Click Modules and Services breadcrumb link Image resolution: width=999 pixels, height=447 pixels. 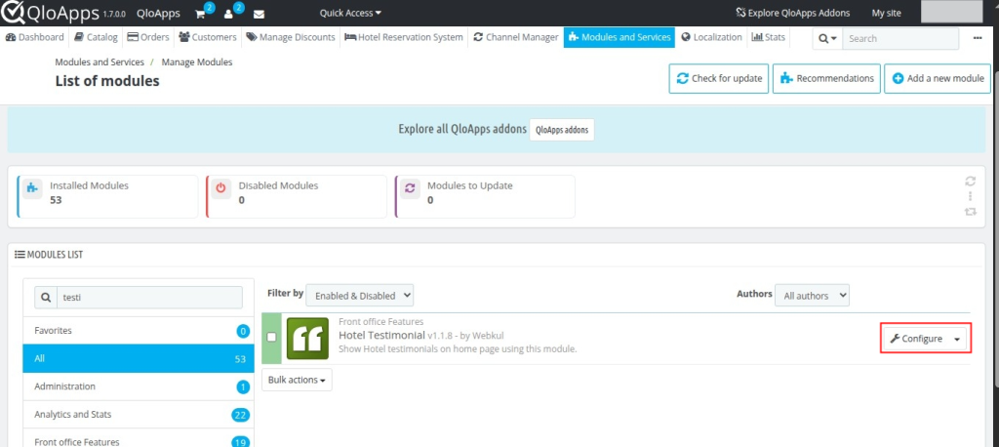(100, 61)
